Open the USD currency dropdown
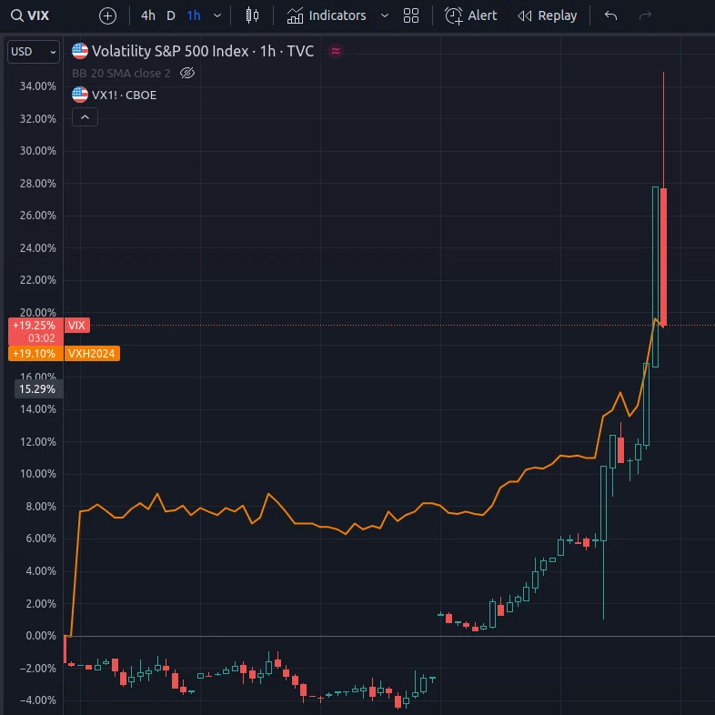 point(34,52)
